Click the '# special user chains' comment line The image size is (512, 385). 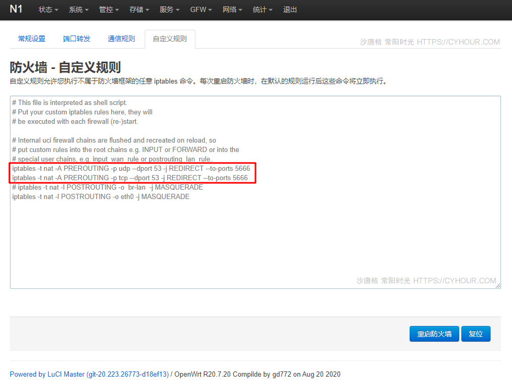coord(112,159)
